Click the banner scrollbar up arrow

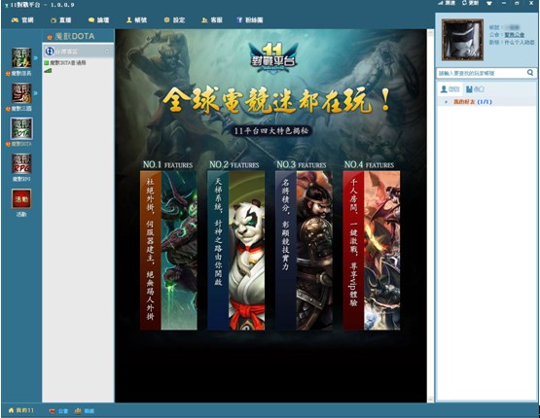pos(430,33)
